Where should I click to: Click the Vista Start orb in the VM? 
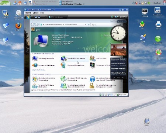[28, 17]
